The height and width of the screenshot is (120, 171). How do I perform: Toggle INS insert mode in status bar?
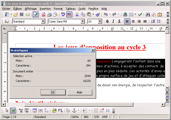pos(86,117)
